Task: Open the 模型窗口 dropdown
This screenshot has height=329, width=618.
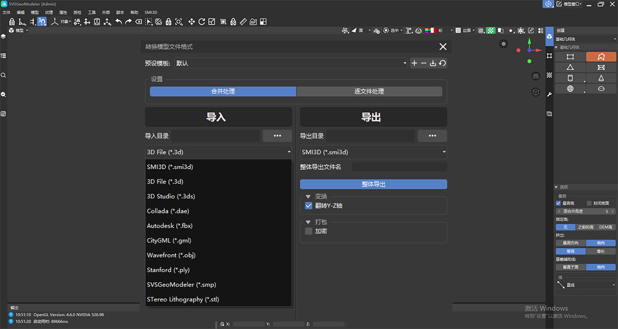Action: click(x=570, y=4)
